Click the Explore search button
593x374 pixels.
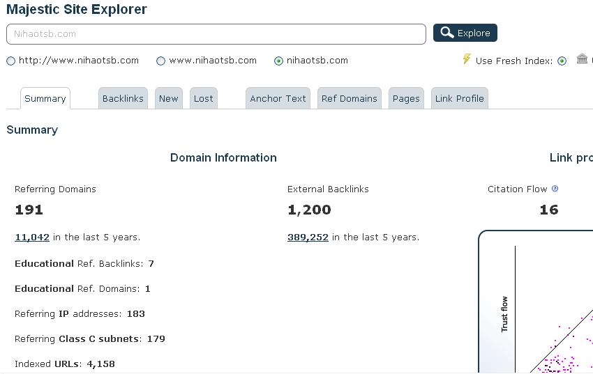pos(465,33)
